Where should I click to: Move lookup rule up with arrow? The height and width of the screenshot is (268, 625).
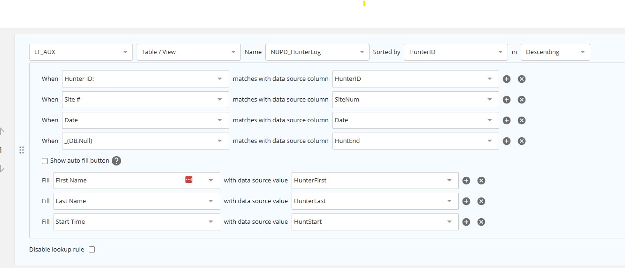coord(1,131)
